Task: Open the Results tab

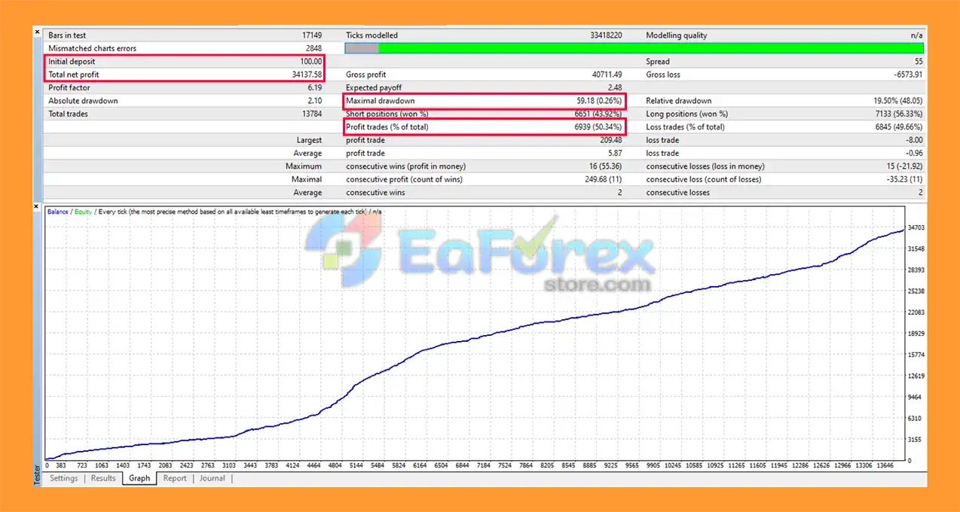Action: (x=103, y=478)
